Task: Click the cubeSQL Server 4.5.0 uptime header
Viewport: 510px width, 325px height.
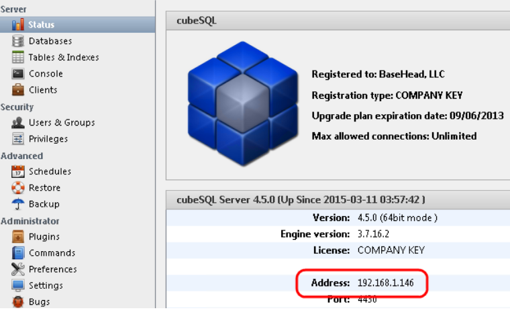Action: [x=301, y=199]
